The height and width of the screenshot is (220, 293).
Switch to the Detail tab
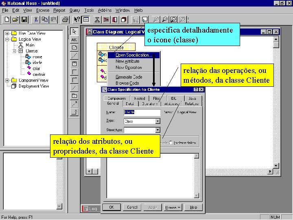click(x=130, y=103)
